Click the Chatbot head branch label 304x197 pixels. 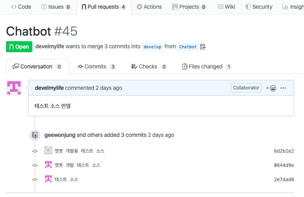point(188,47)
